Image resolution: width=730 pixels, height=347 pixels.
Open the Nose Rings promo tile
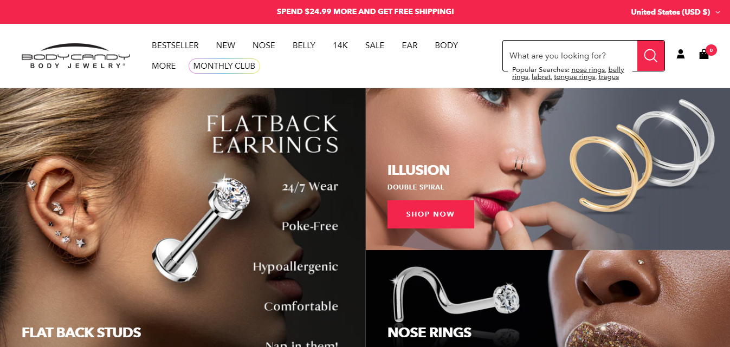click(x=548, y=299)
